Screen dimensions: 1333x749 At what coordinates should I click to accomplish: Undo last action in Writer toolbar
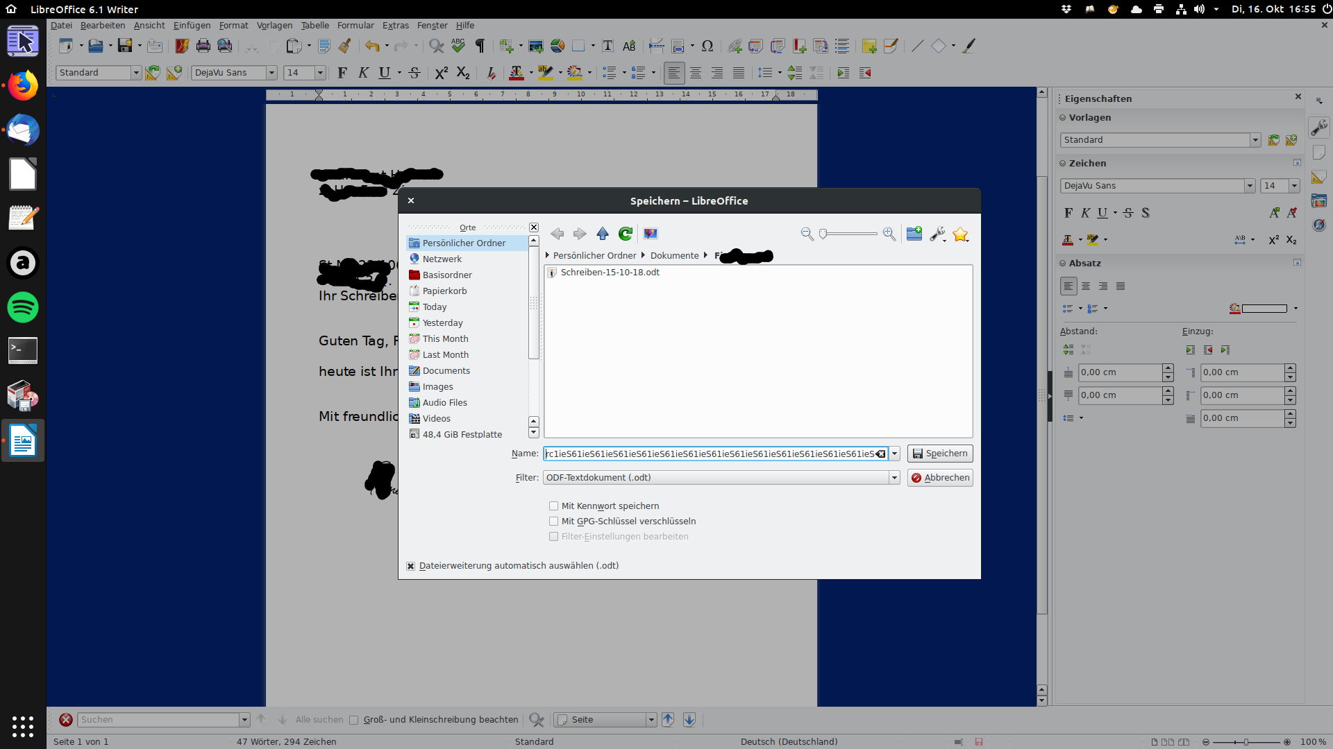(x=372, y=46)
